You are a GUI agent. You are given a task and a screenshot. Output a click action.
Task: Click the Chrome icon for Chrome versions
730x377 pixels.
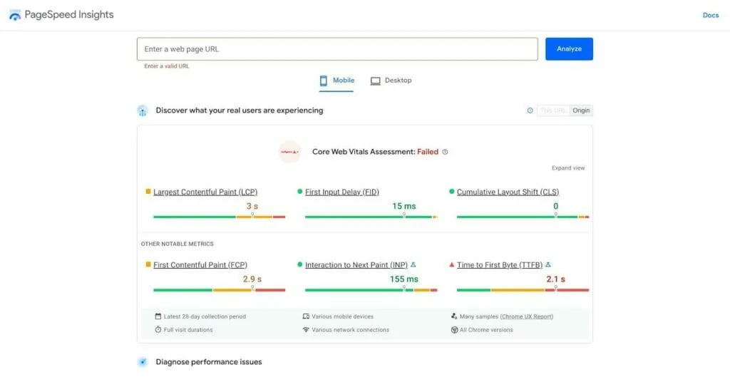tap(454, 329)
